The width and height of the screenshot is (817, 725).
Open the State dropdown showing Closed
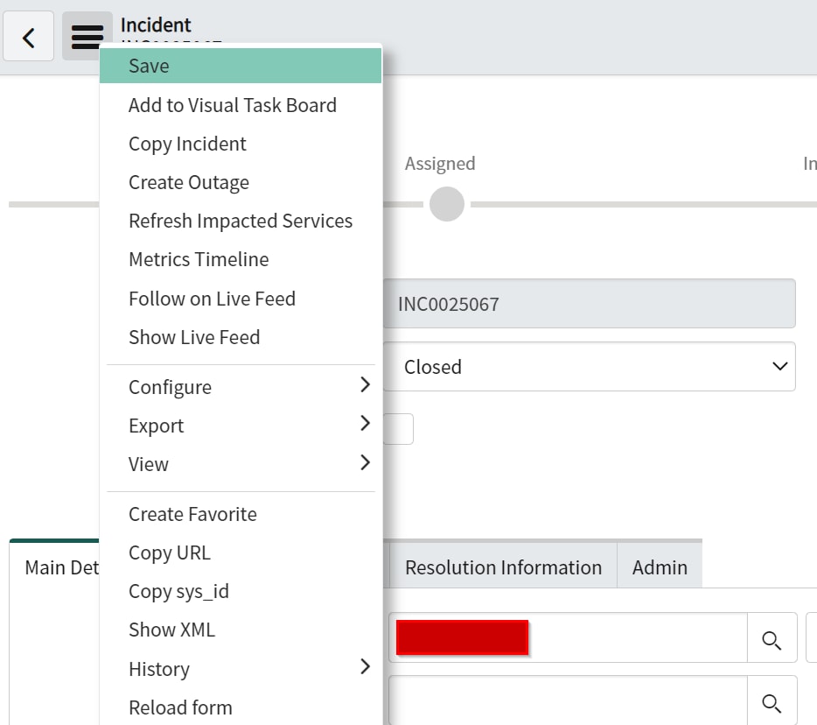click(x=591, y=366)
